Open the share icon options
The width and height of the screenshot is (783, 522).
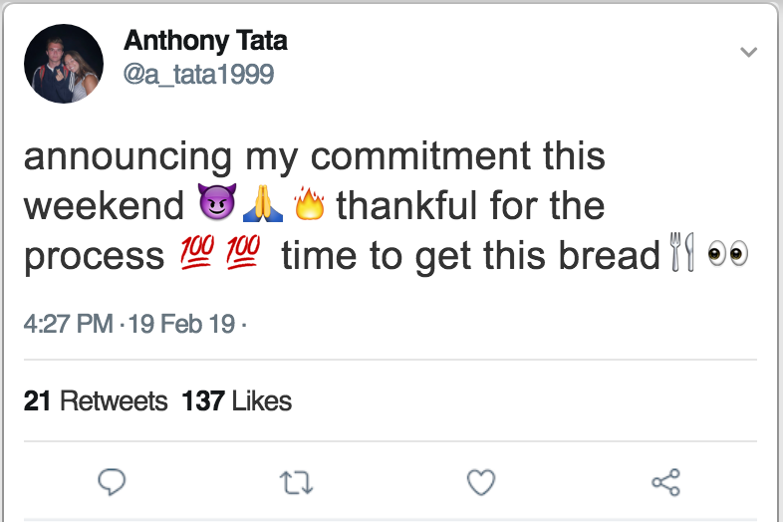[x=665, y=482]
